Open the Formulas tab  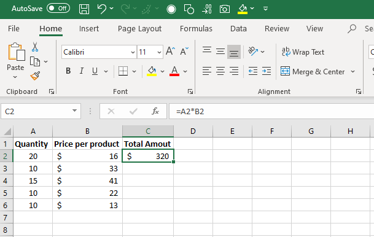(196, 29)
